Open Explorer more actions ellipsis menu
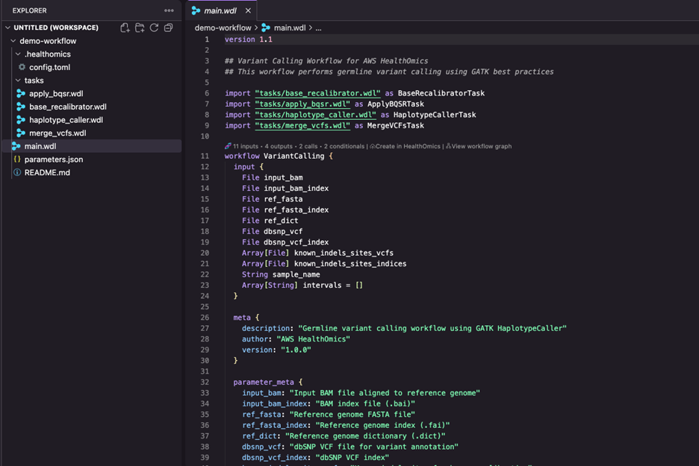This screenshot has height=466, width=699. (169, 10)
